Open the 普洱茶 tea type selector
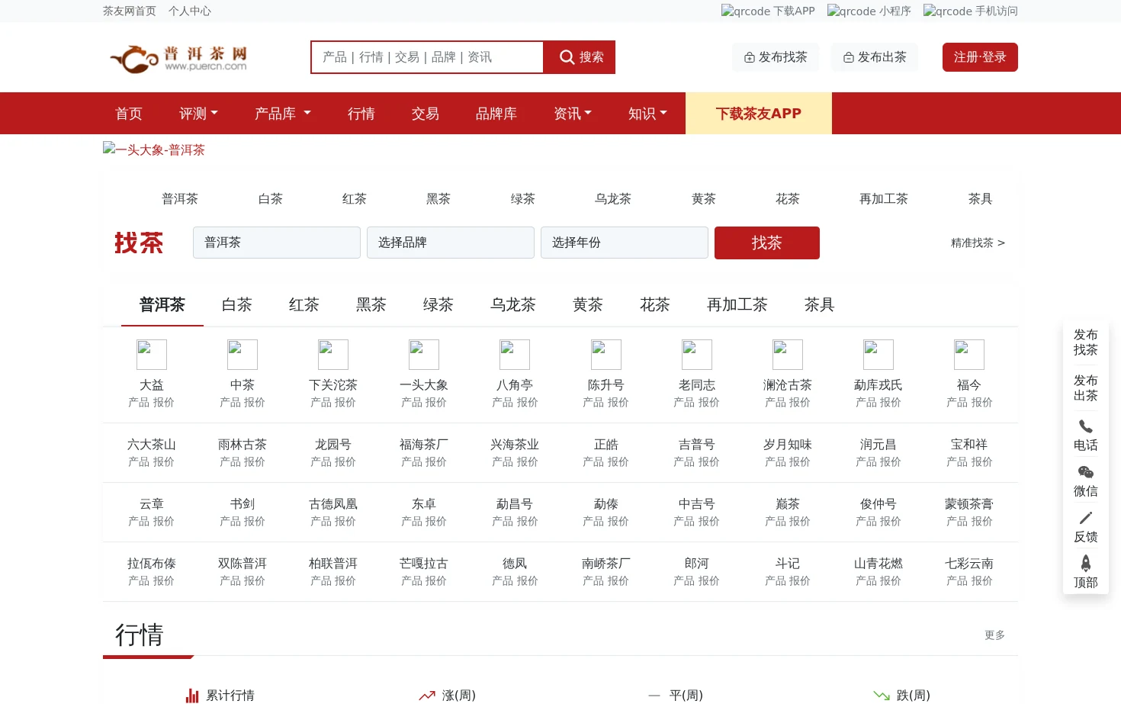The width and height of the screenshot is (1121, 704). [277, 243]
